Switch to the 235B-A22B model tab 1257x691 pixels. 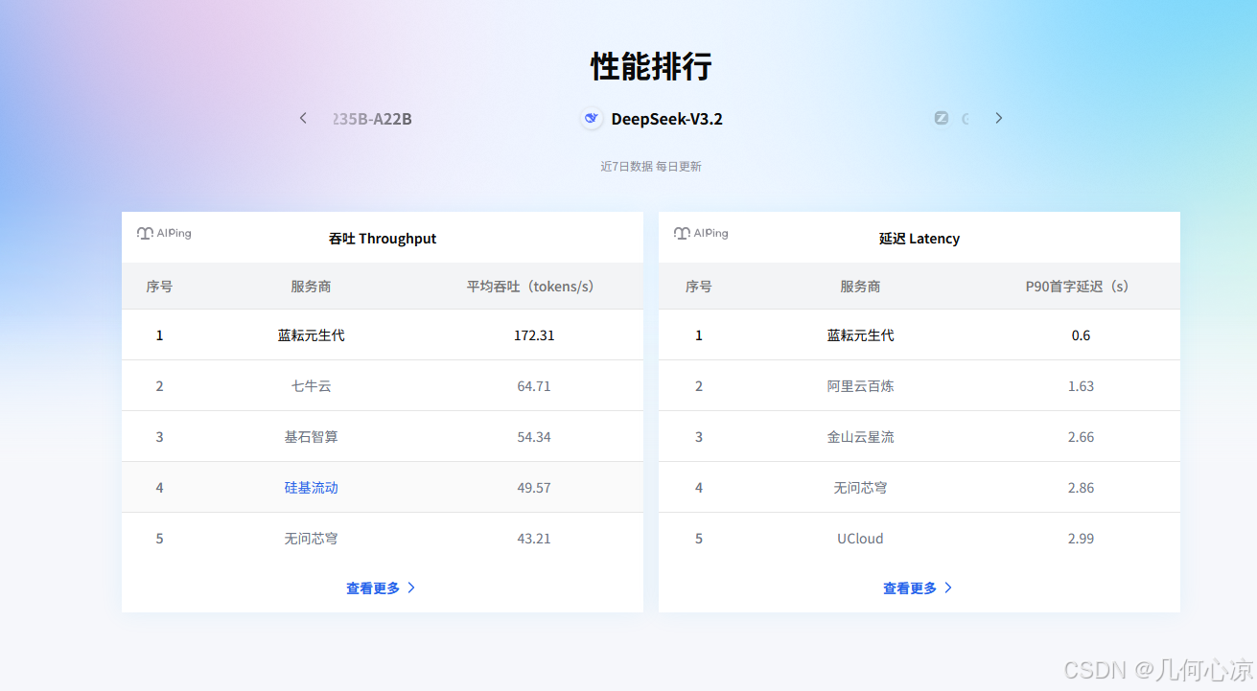pyautogui.click(x=372, y=119)
